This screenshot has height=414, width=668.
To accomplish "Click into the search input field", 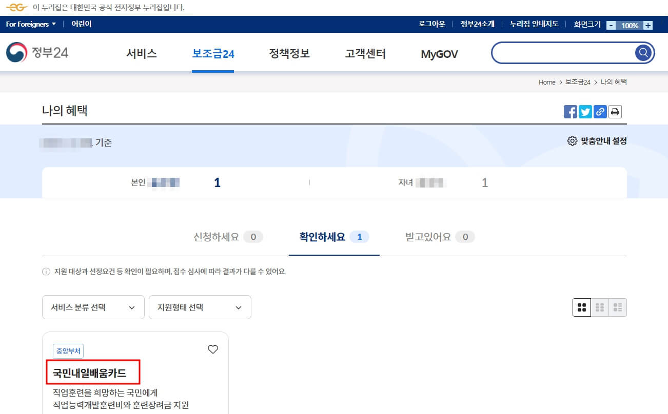I will [x=564, y=53].
